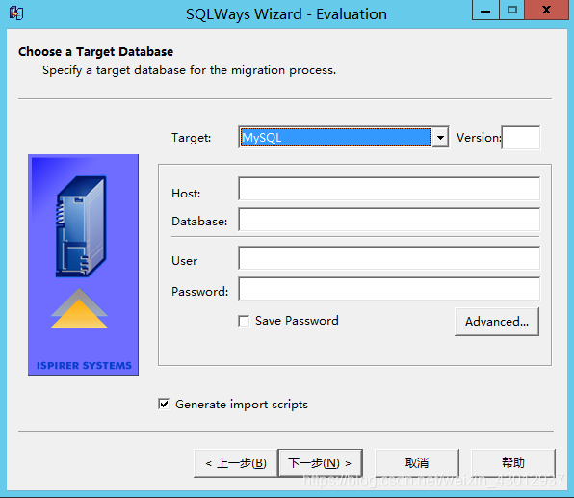Click into the Password text field
574x498 pixels.
point(389,289)
